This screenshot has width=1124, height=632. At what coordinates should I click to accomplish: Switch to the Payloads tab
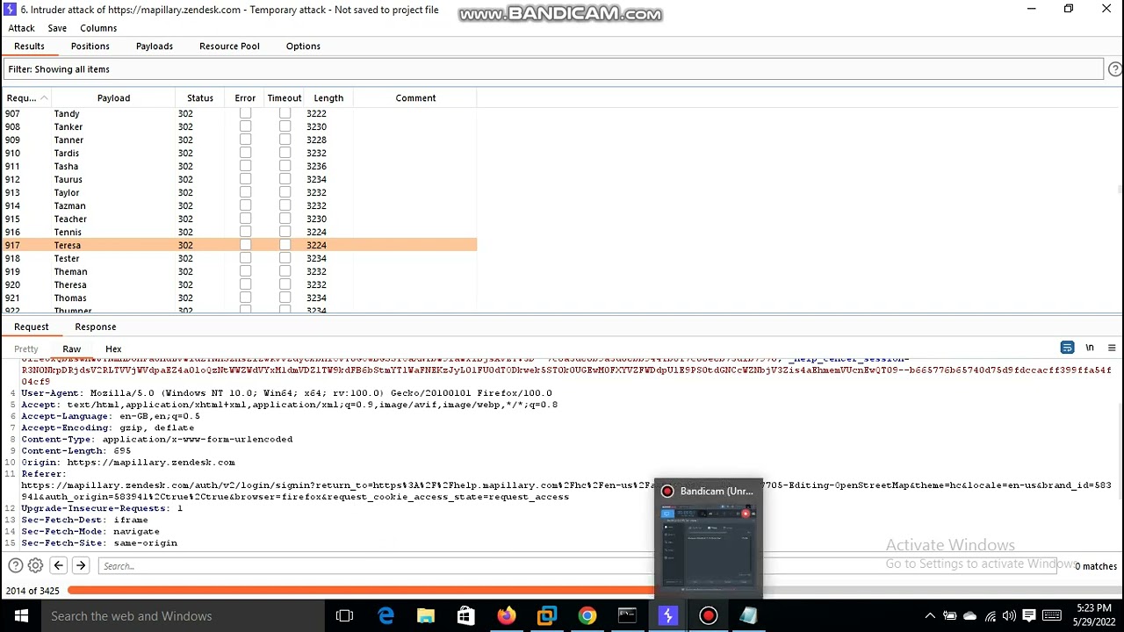pyautogui.click(x=155, y=46)
